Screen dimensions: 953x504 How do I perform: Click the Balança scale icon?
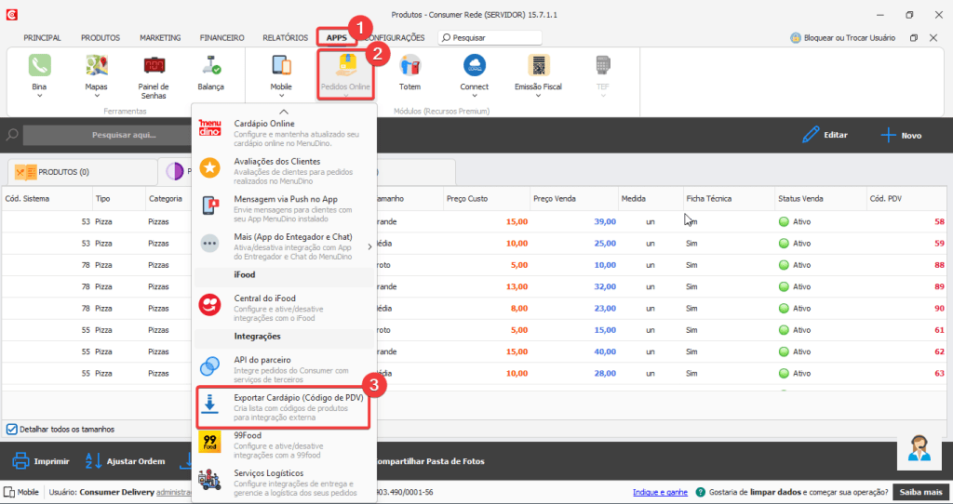coord(210,66)
